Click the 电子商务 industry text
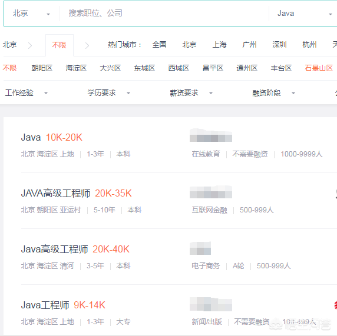The width and height of the screenshot is (337, 336). click(x=206, y=266)
